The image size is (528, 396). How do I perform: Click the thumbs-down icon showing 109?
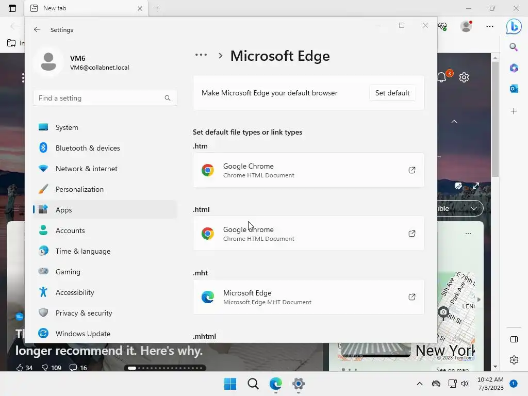tap(44, 368)
